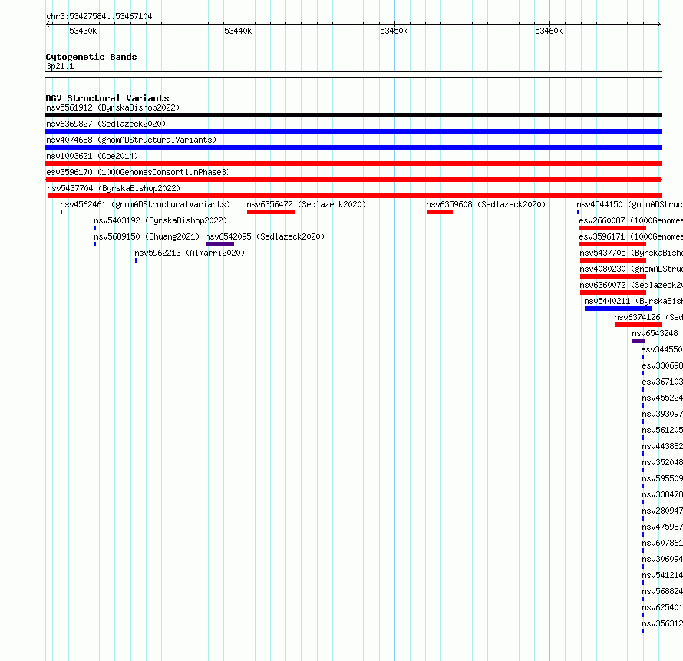Click the red bar under nsv5437704
683x661 pixels.
(x=355, y=196)
